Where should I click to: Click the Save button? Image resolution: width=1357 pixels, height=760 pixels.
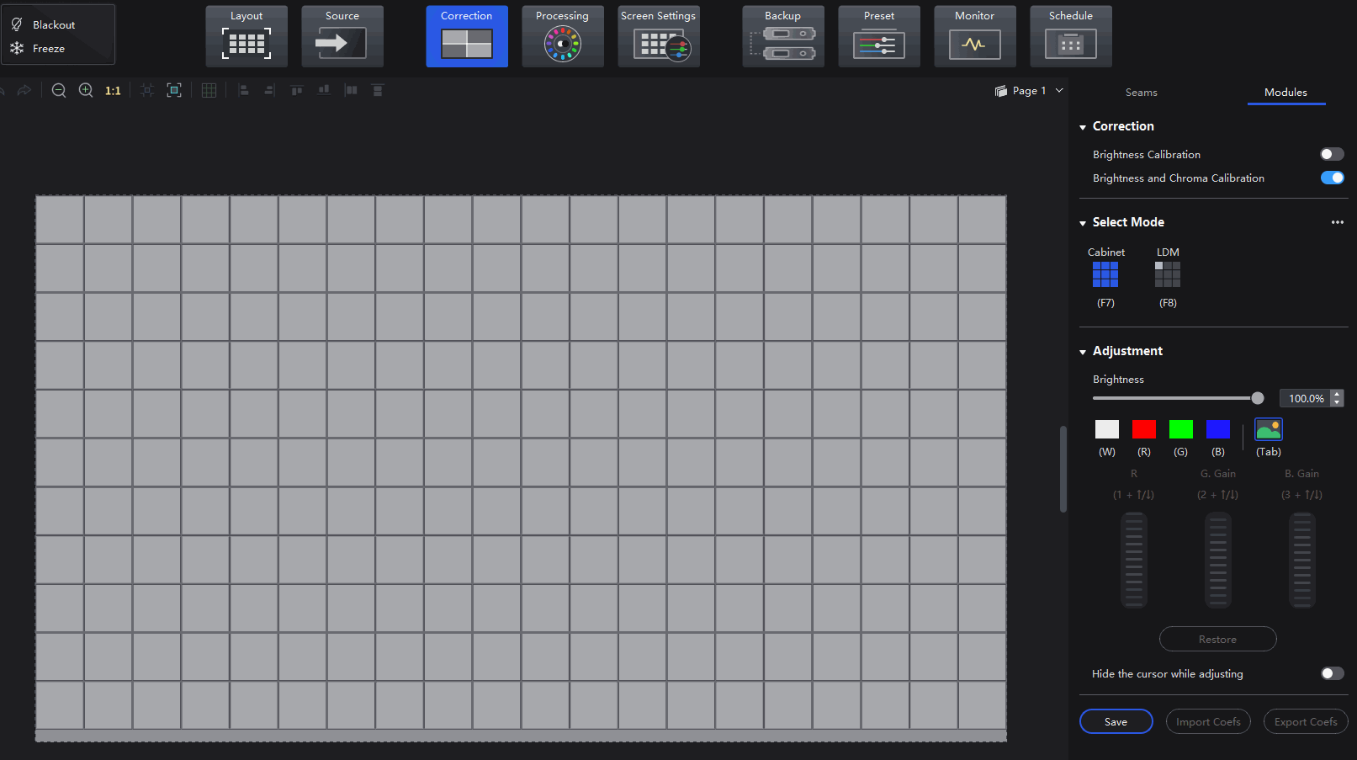[1116, 721]
